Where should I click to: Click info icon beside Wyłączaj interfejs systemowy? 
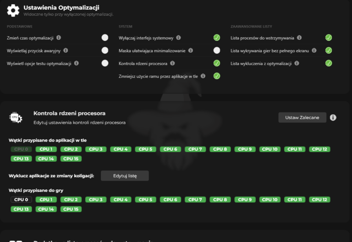point(178,38)
